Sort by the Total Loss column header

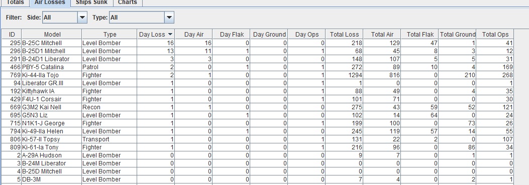[345, 34]
